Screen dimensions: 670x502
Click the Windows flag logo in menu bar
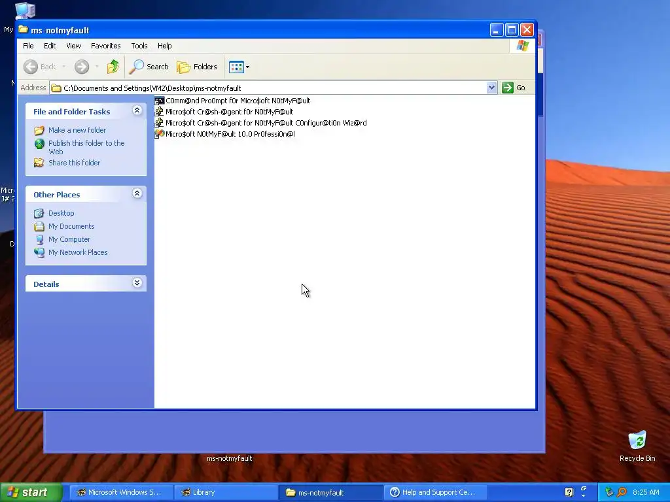coord(522,46)
